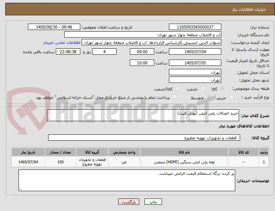The image size is (275, 211).
Task: Click the need date cell 1405/07/04
Action: point(28,162)
